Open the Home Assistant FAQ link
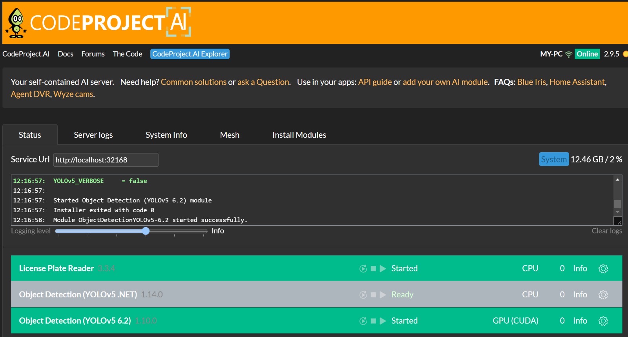This screenshot has width=628, height=337. [x=577, y=82]
